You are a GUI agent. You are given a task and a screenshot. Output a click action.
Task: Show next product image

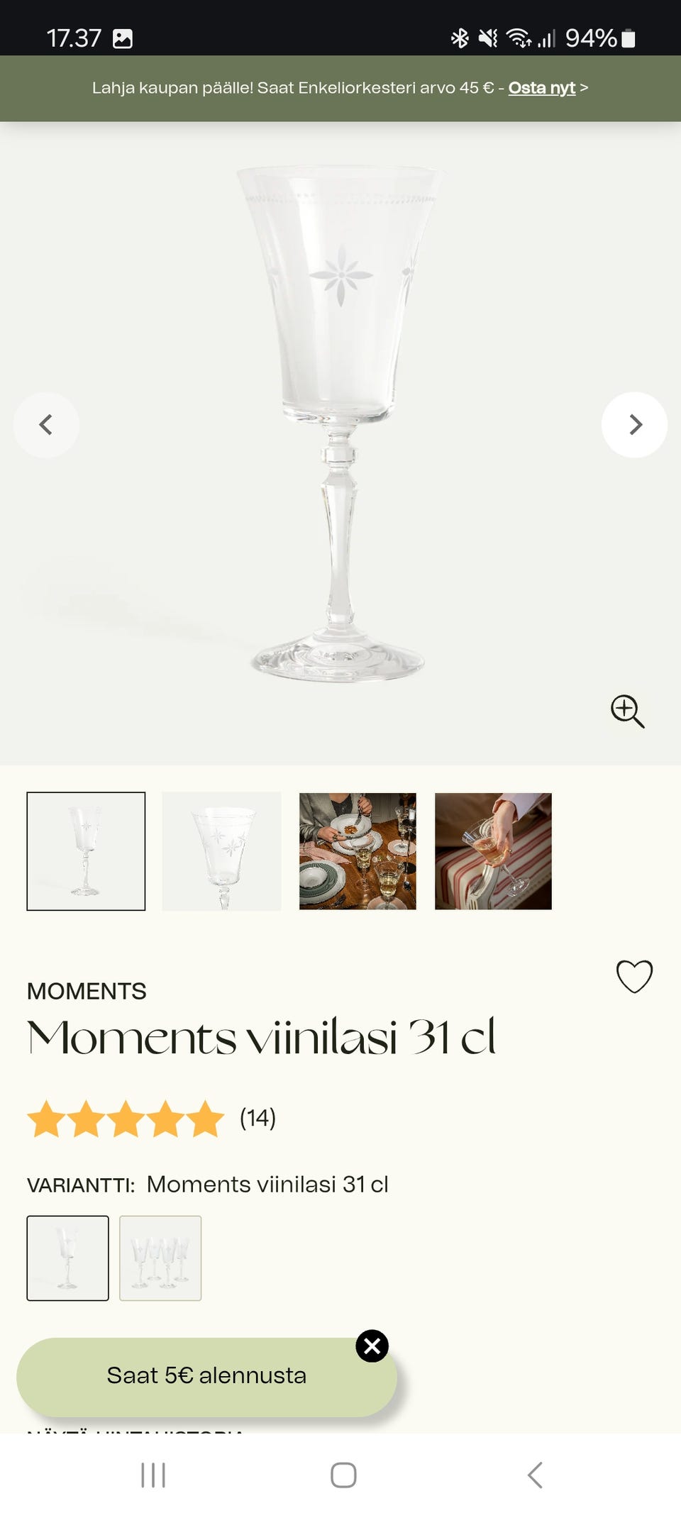634,425
